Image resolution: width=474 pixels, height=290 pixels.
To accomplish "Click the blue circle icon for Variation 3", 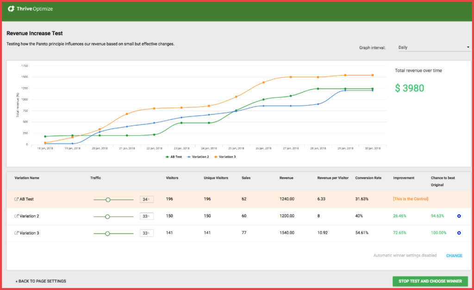I will tap(459, 233).
